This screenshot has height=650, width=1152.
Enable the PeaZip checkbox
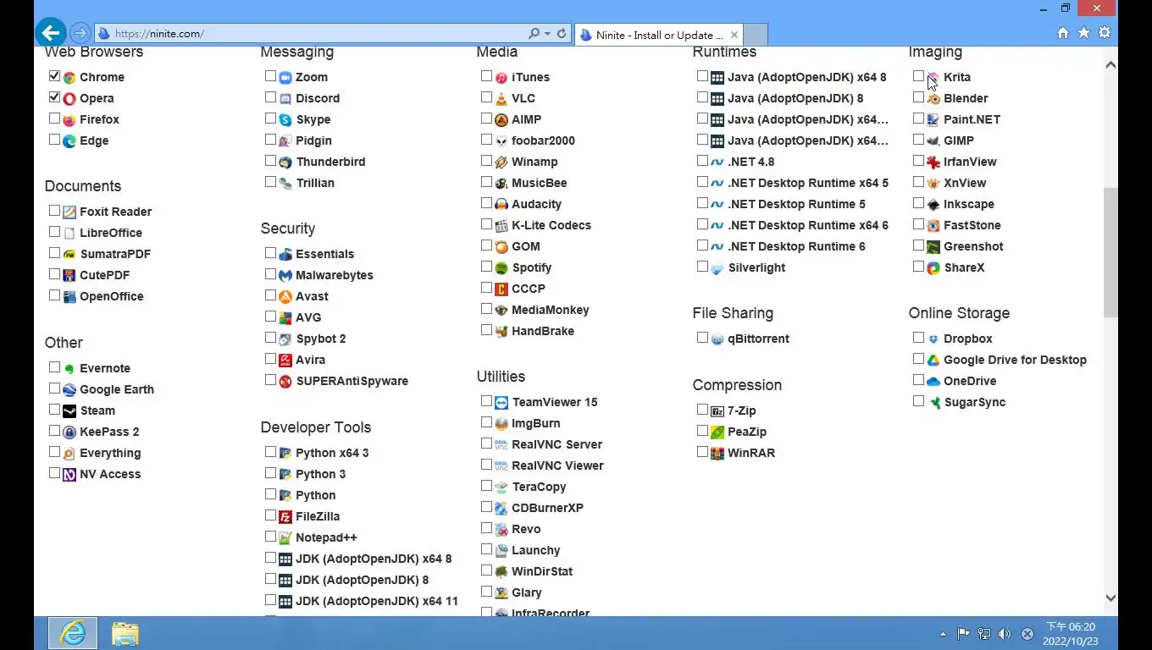[702, 431]
